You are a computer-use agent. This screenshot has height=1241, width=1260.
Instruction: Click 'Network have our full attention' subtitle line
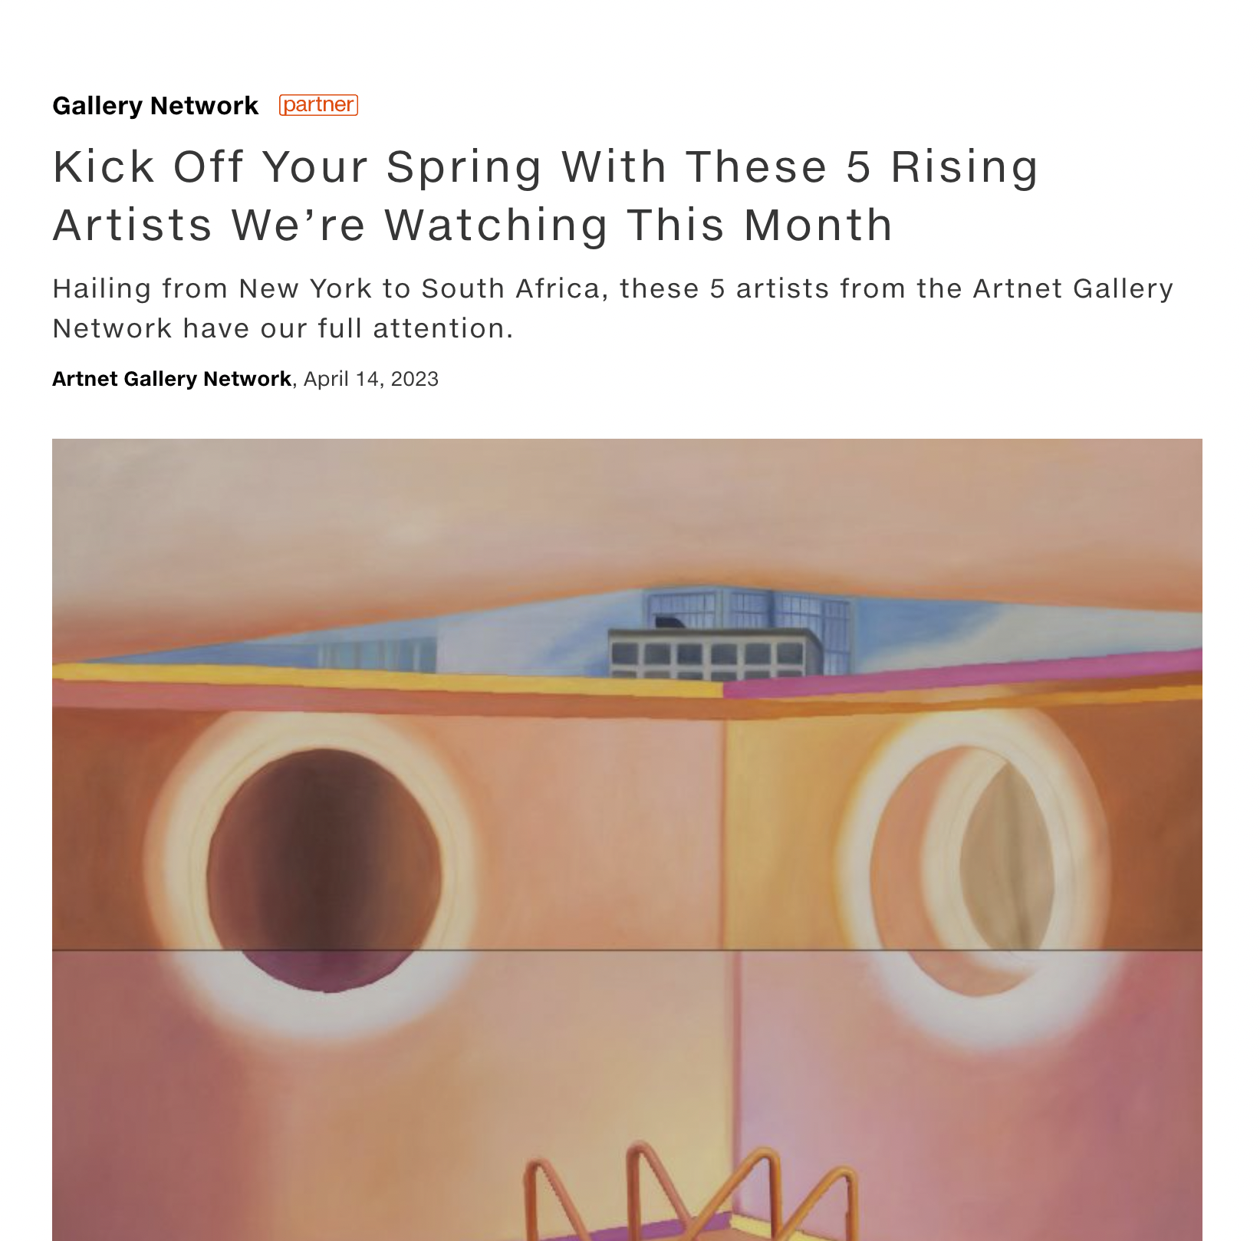(x=282, y=328)
